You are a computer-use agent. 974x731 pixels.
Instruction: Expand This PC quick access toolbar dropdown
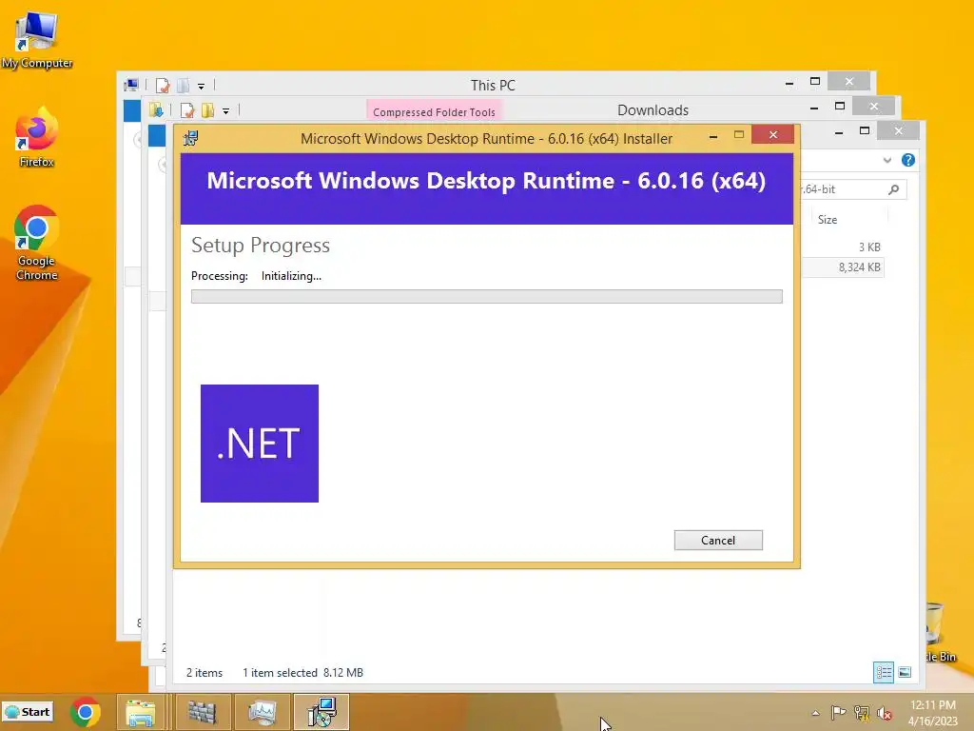202,86
